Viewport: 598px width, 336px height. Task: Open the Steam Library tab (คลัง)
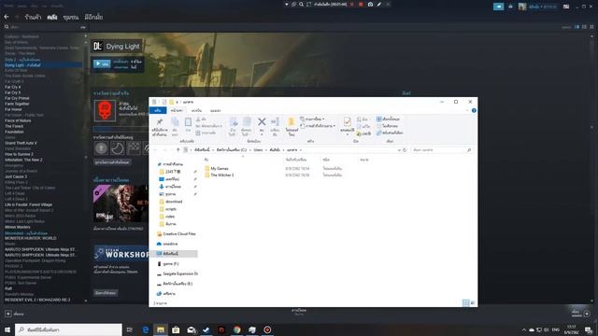(x=52, y=17)
